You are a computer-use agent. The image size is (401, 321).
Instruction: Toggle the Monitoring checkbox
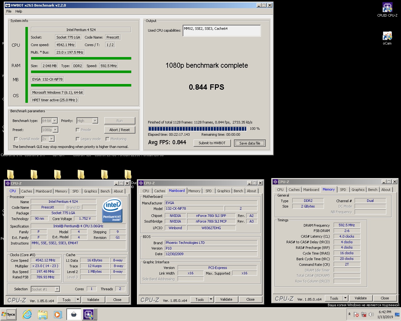[107, 139]
